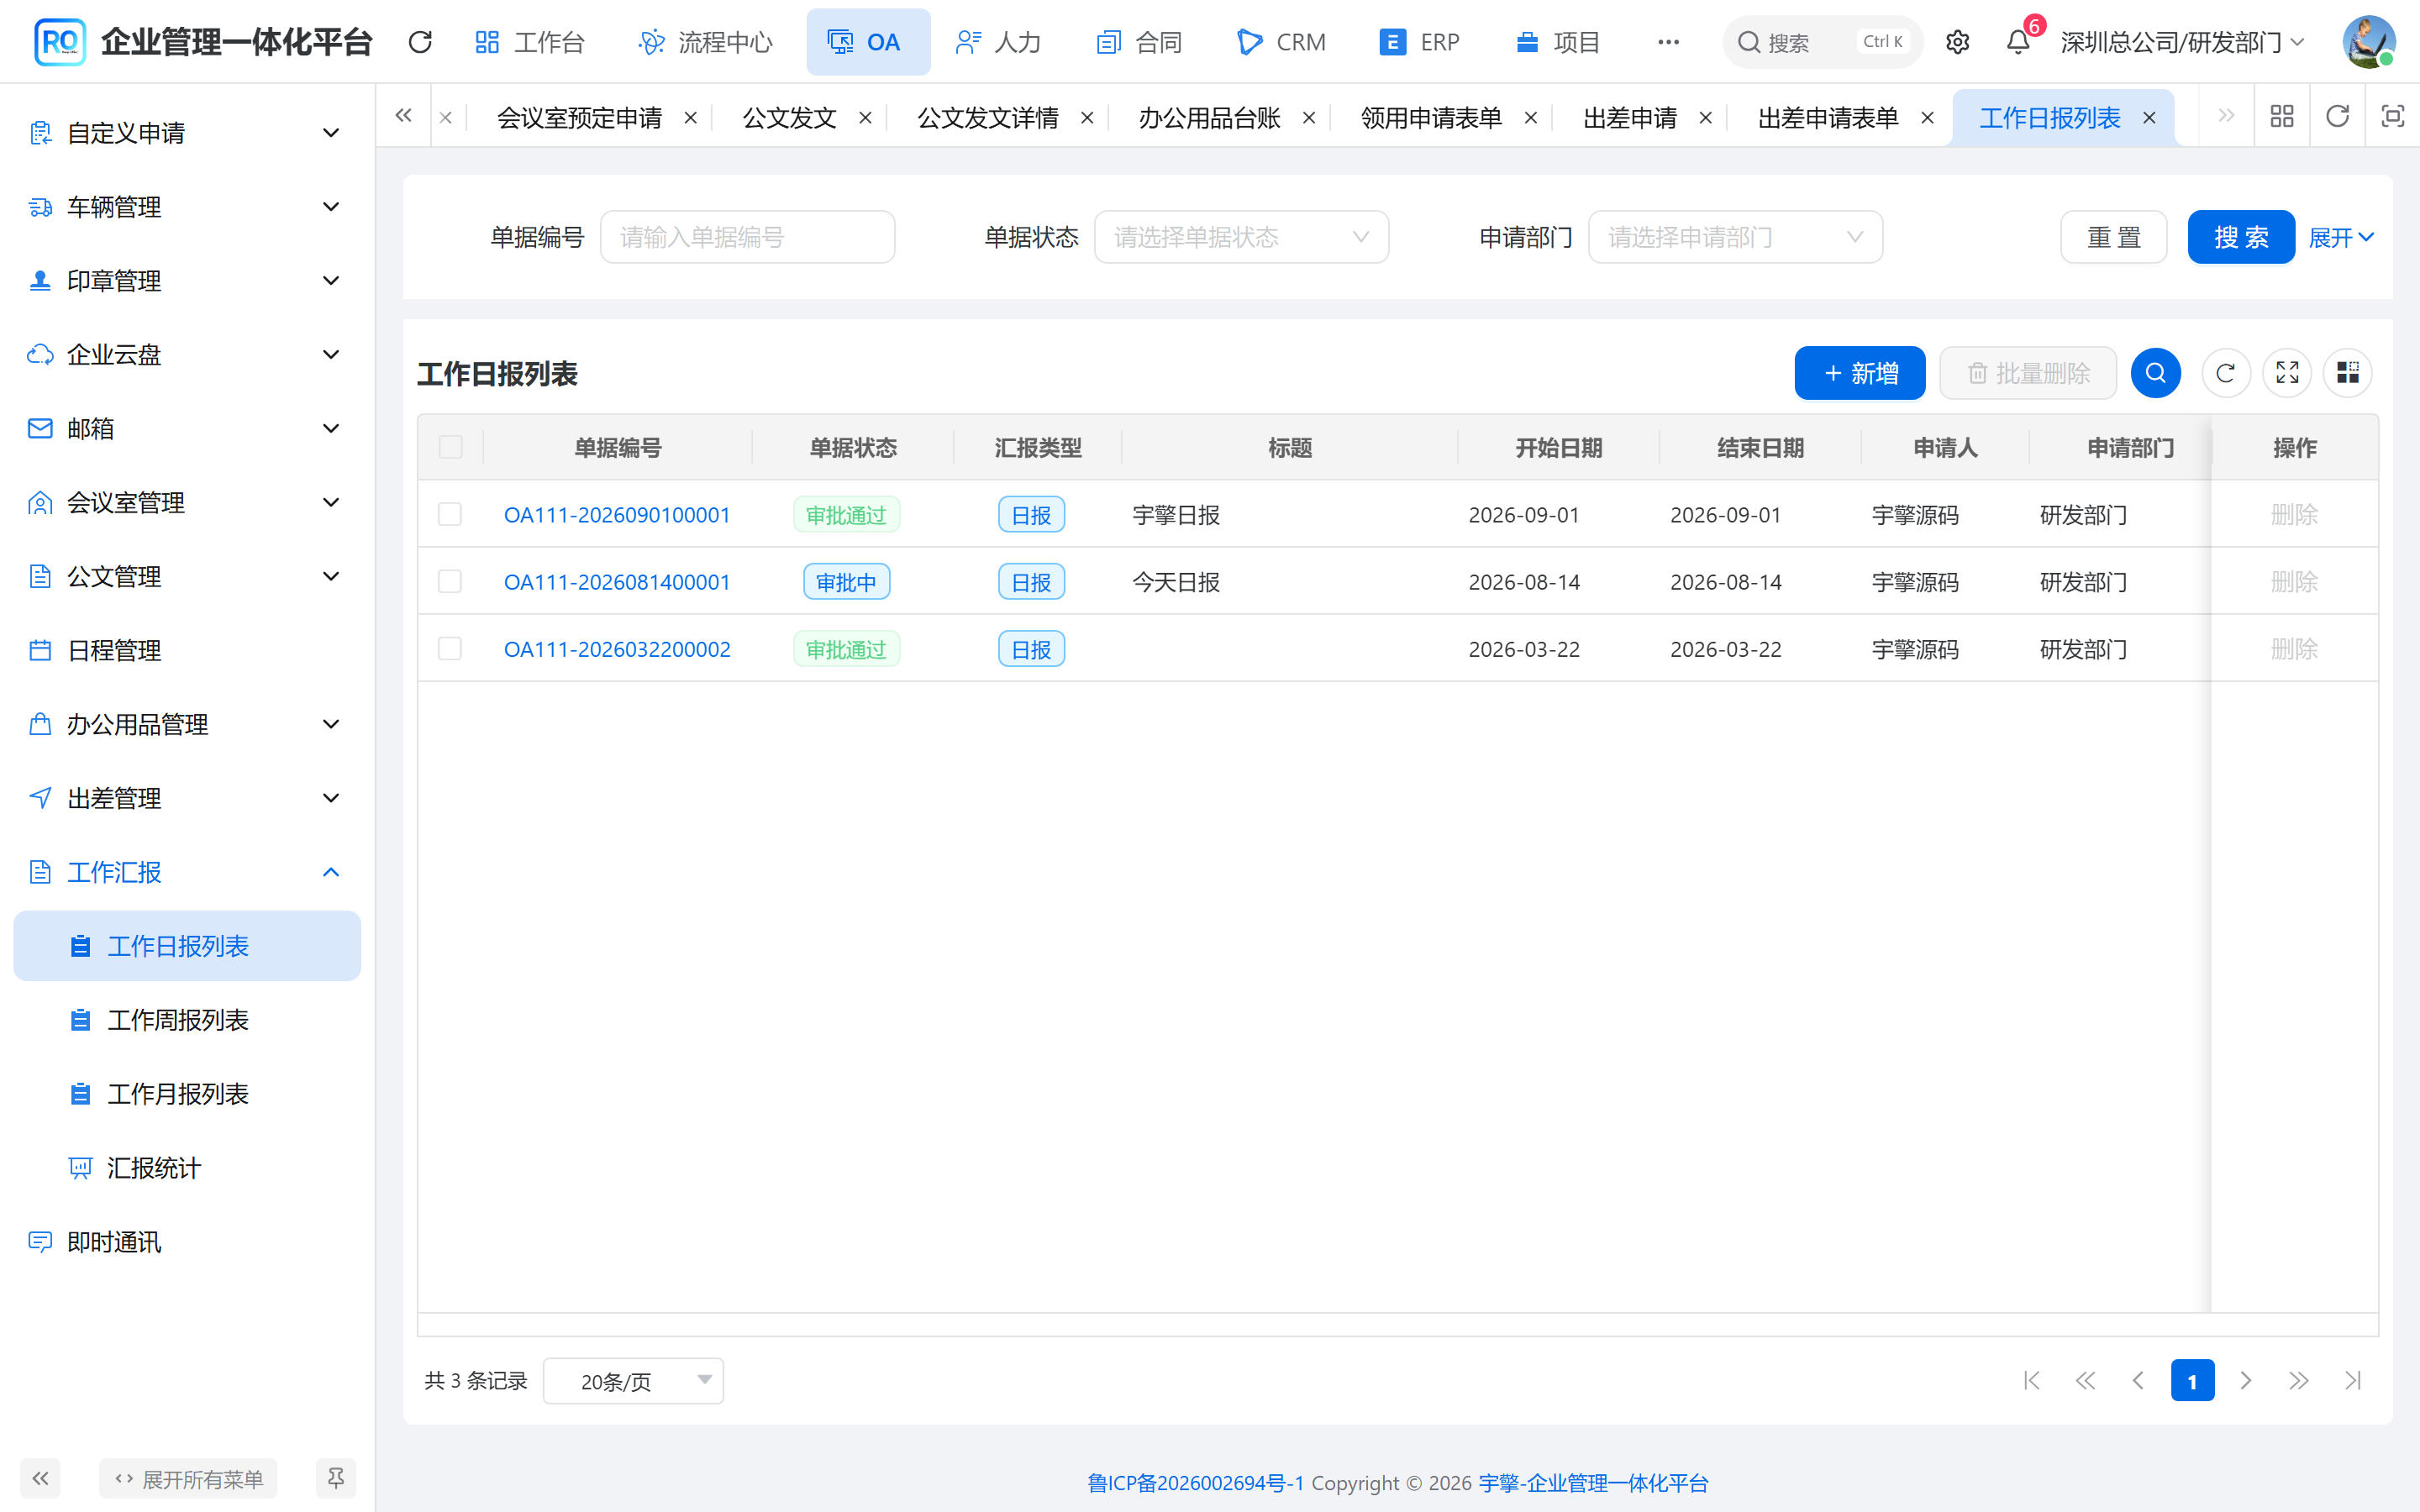Expand 自定义申请 sidebar menu

click(x=186, y=133)
